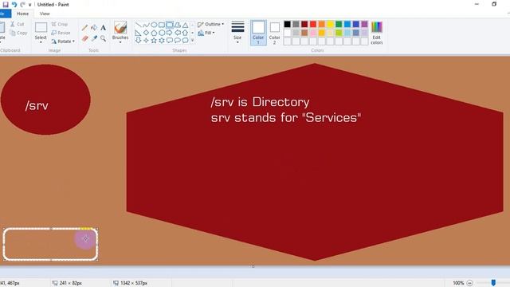Viewport: 510px width, 287px height.
Task: Click the Save icon in title bar
Action: pyautogui.click(x=6, y=5)
